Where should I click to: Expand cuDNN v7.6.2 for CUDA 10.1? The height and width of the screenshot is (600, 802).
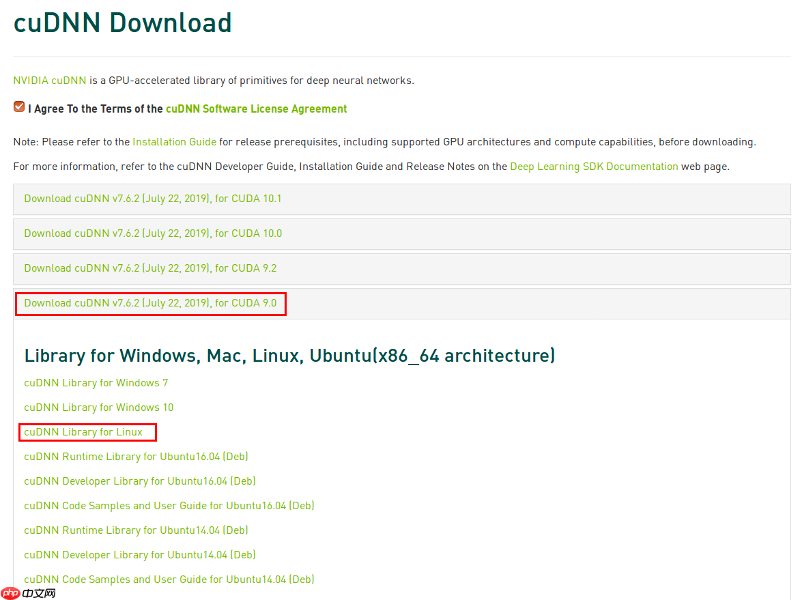(153, 199)
